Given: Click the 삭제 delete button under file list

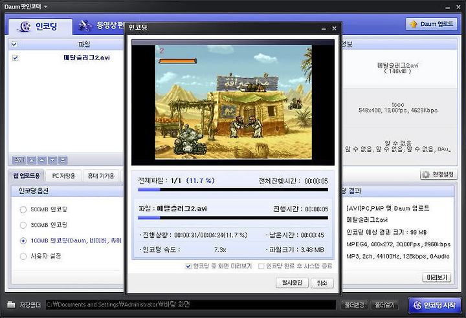Looking at the screenshot, I should 18,160.
